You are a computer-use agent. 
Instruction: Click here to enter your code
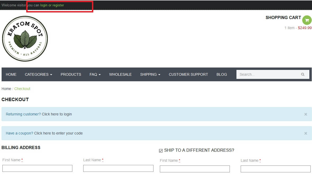pos(58,133)
